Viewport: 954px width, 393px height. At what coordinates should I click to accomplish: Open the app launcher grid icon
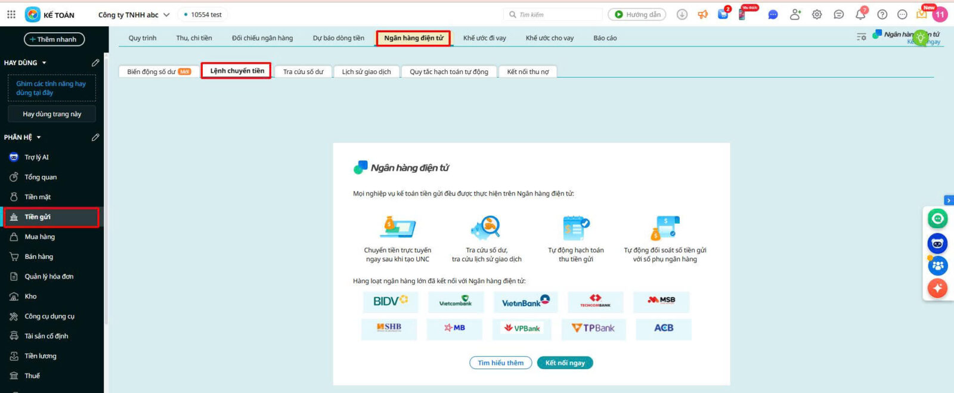click(x=11, y=14)
